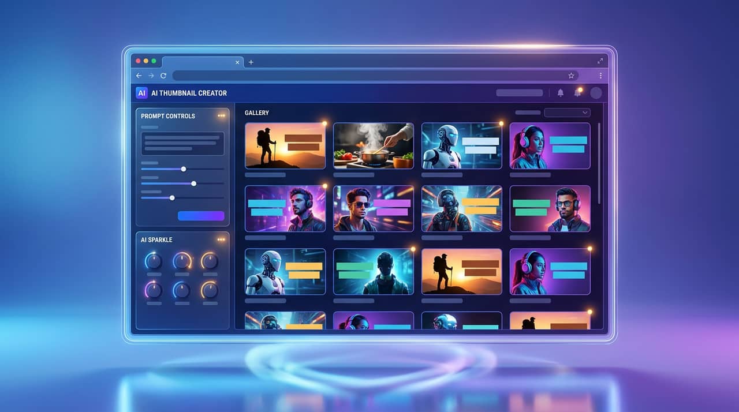
Task: Open the white robot thumbnail with light-blue bars
Action: coord(462,145)
